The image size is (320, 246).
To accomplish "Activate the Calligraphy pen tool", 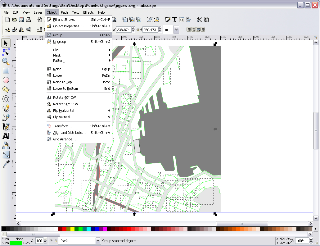I will (6, 127).
